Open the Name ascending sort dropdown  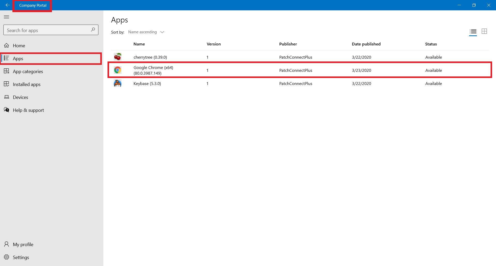click(x=146, y=32)
